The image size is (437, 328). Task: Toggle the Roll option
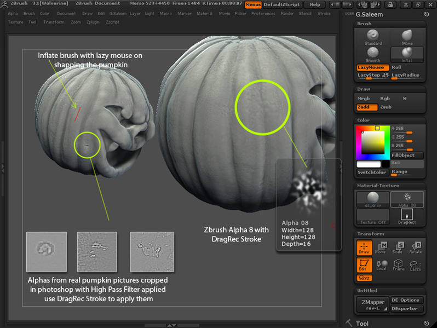click(396, 67)
